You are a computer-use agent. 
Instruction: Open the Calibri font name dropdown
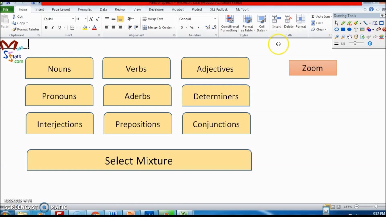[x=73, y=19]
